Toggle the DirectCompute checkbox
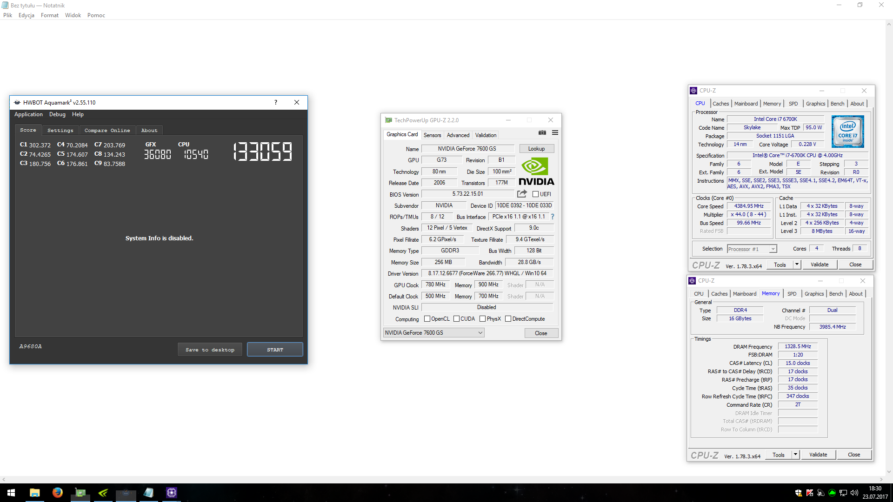The height and width of the screenshot is (502, 893). click(x=508, y=319)
